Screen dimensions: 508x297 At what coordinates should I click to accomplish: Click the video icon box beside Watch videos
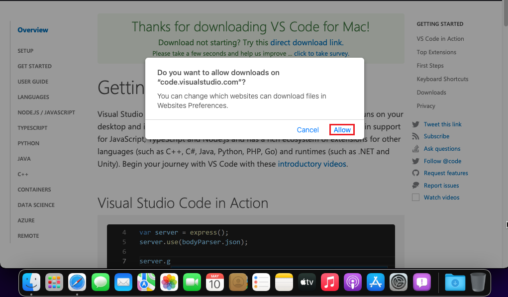[415, 198]
